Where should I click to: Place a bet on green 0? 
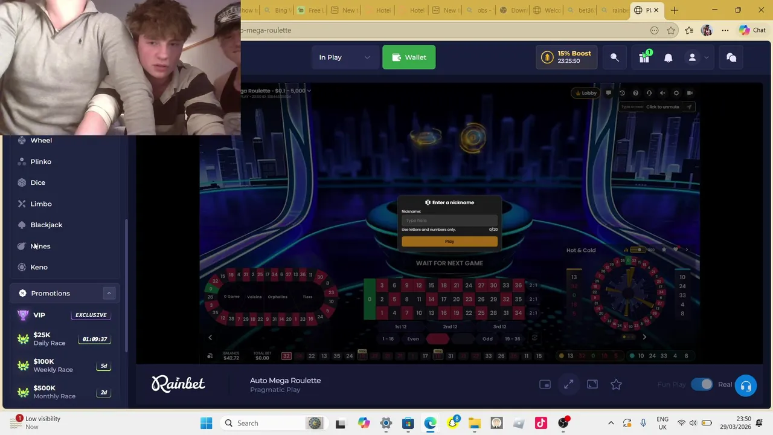pyautogui.click(x=369, y=299)
